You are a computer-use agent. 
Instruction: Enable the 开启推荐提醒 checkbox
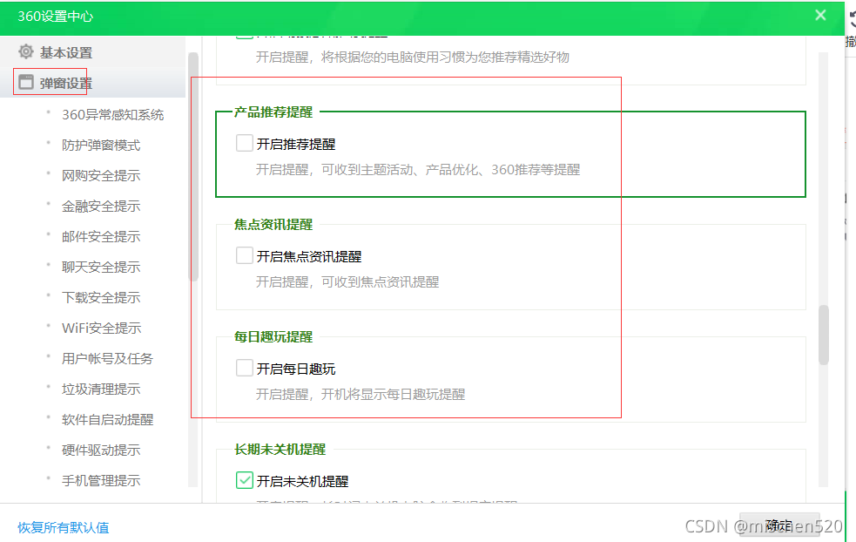pyautogui.click(x=245, y=143)
